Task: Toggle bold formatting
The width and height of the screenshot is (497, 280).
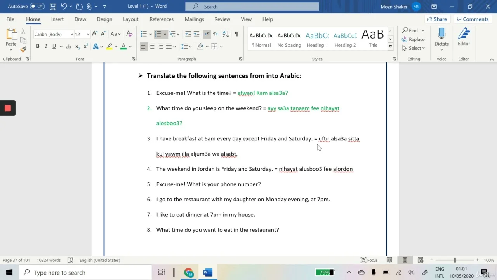Action: pos(38,46)
